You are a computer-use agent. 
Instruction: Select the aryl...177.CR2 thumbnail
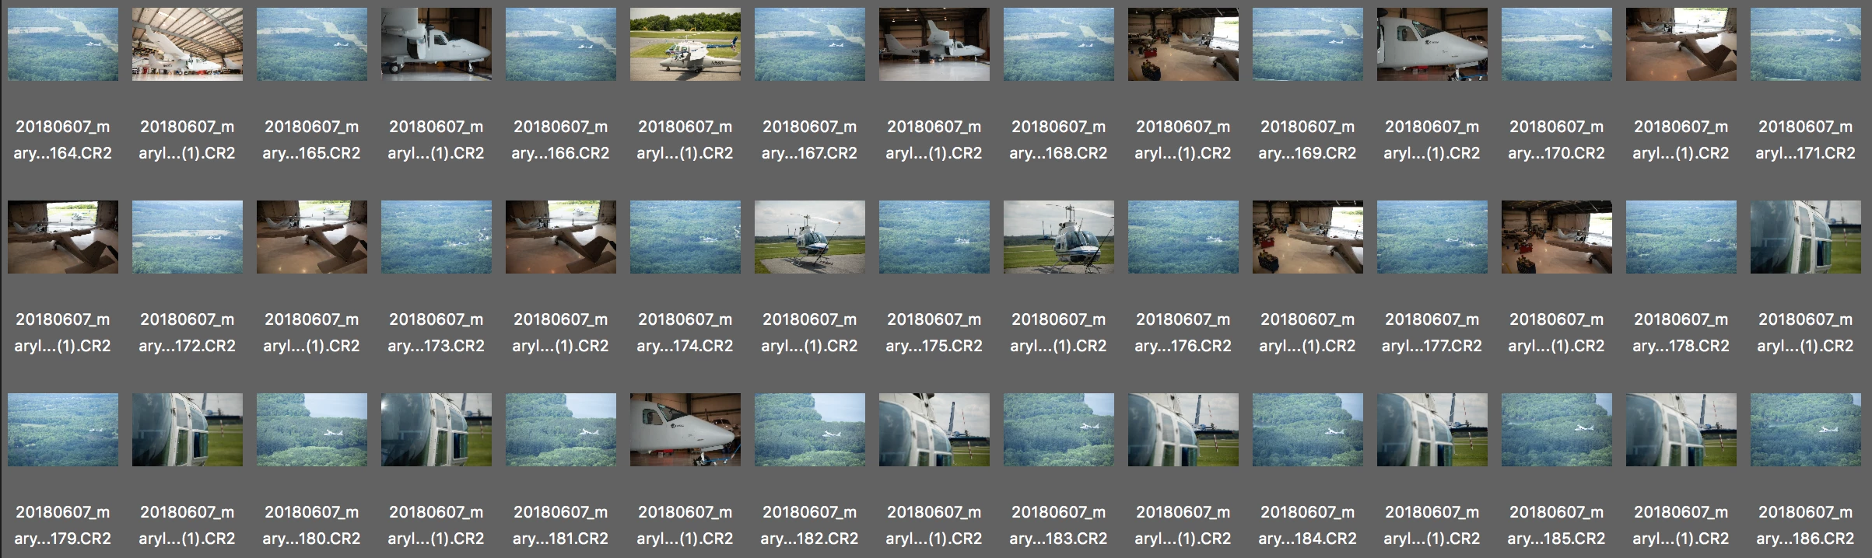click(1432, 237)
